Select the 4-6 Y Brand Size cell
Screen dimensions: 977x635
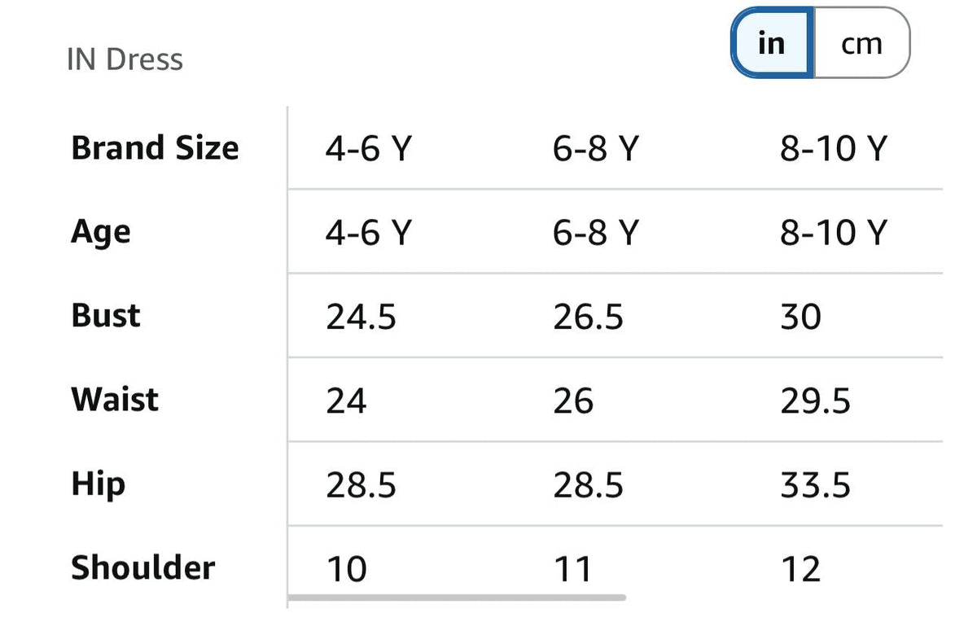(369, 149)
